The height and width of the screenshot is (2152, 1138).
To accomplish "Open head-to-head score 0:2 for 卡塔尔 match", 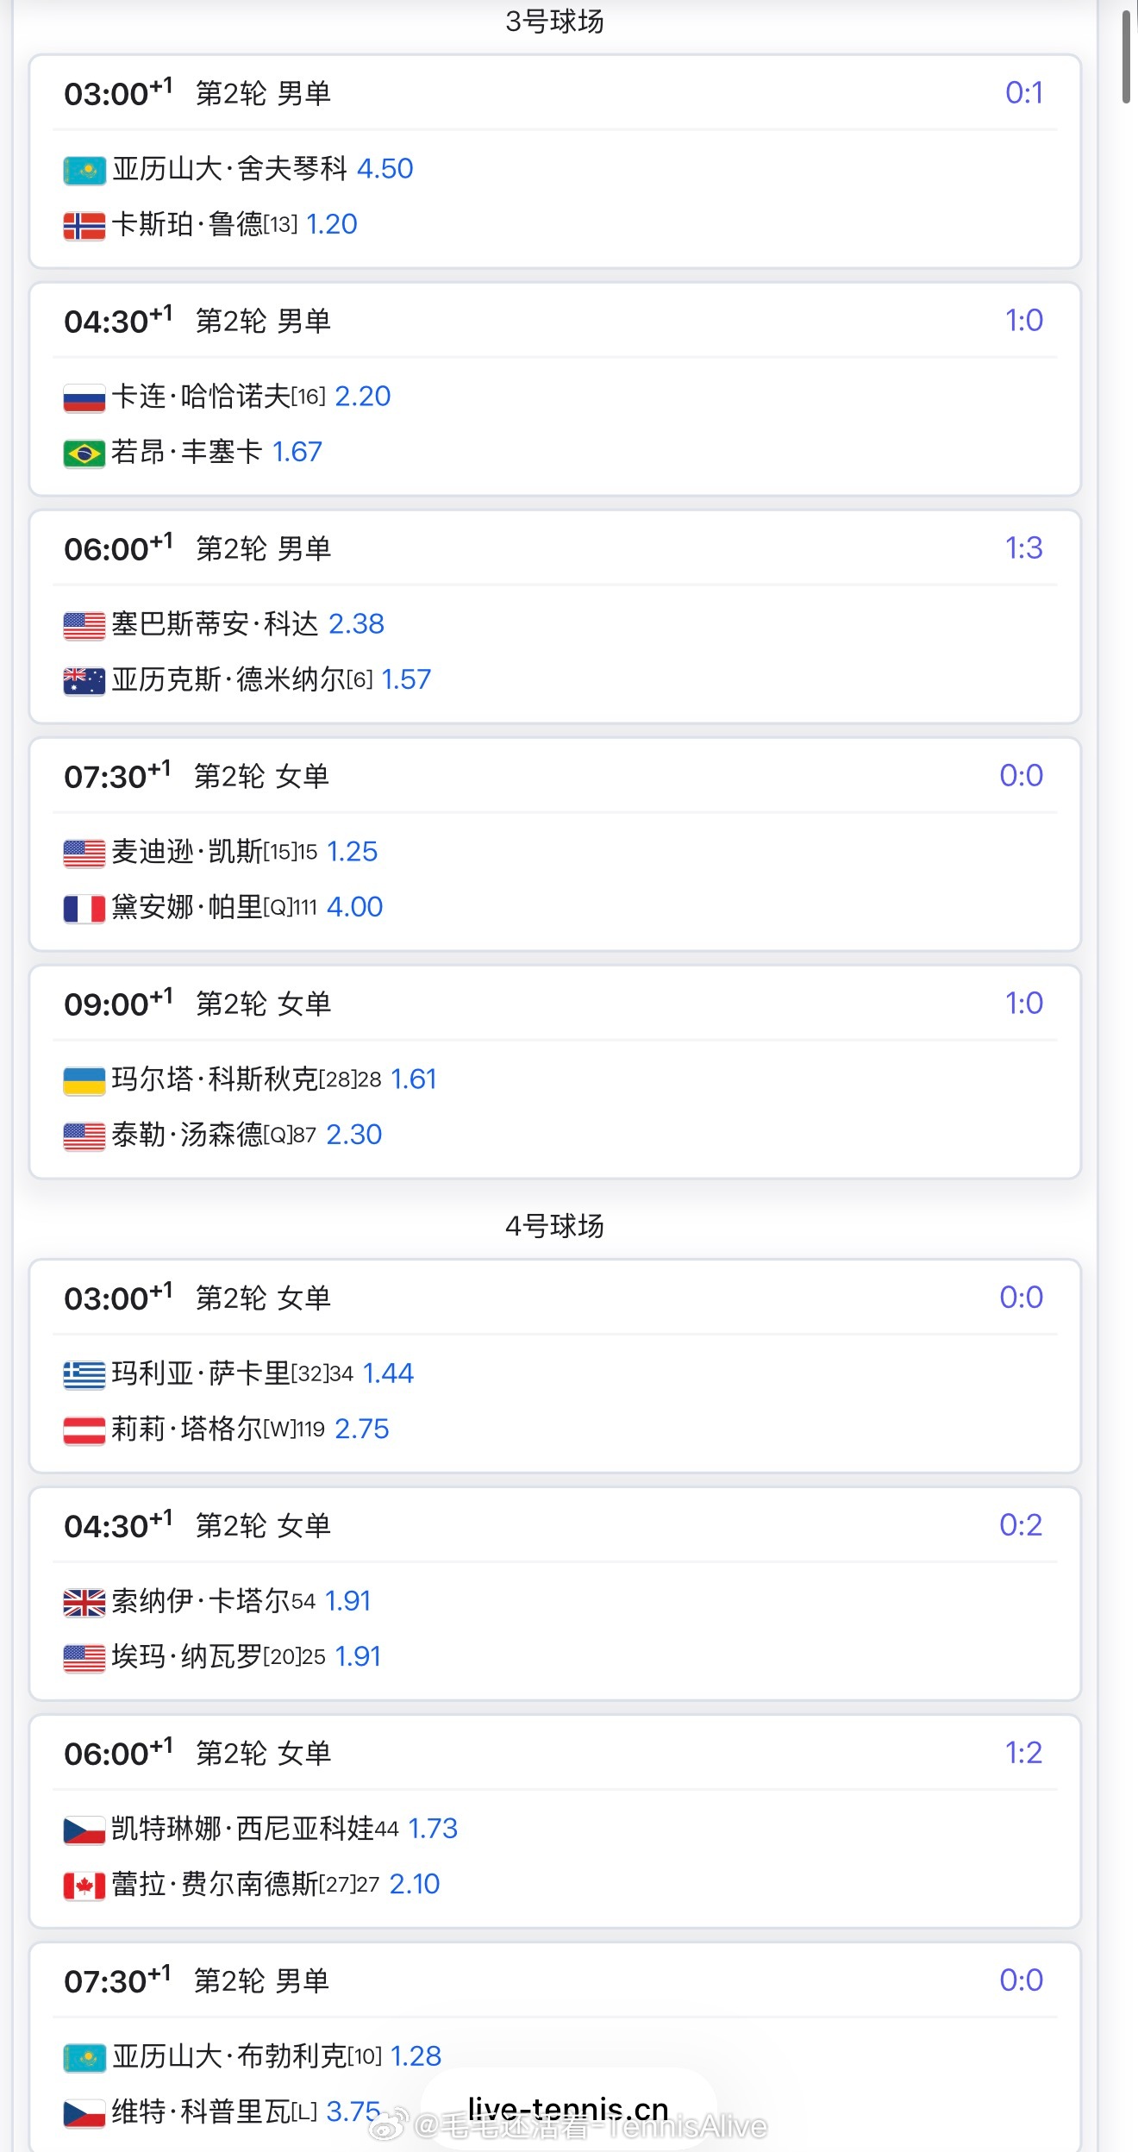I will coord(1022,1525).
